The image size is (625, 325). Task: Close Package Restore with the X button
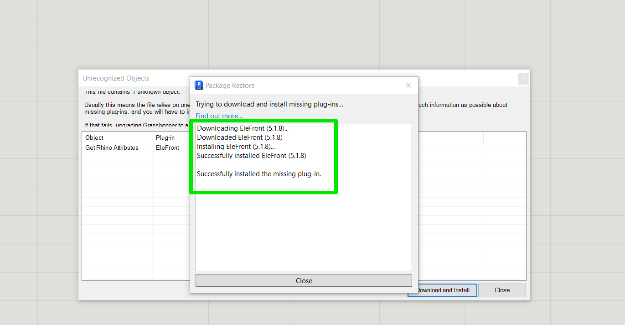(x=408, y=85)
